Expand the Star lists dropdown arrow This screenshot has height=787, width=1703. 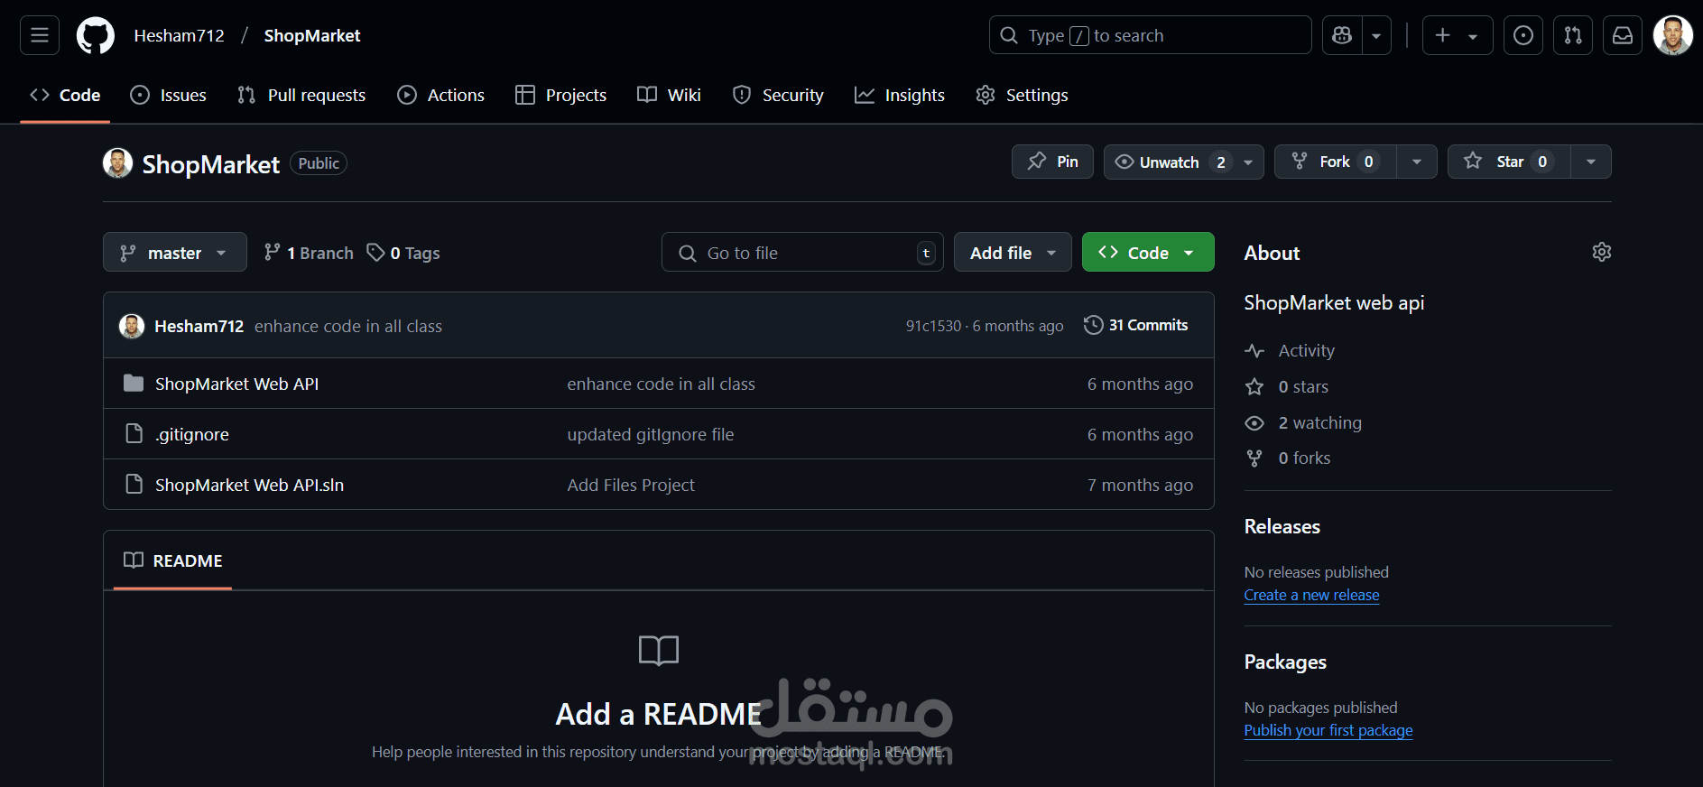tap(1591, 162)
